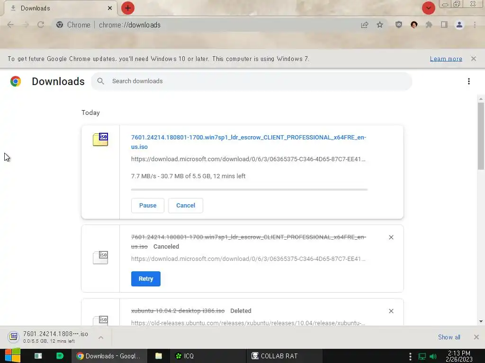Click the 'Today' date heading
The height and width of the screenshot is (363, 485).
tap(90, 112)
